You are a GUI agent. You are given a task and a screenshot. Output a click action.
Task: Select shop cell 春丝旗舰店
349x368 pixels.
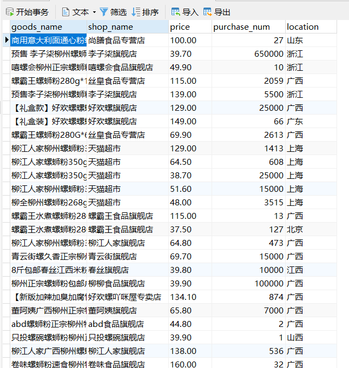128,270
